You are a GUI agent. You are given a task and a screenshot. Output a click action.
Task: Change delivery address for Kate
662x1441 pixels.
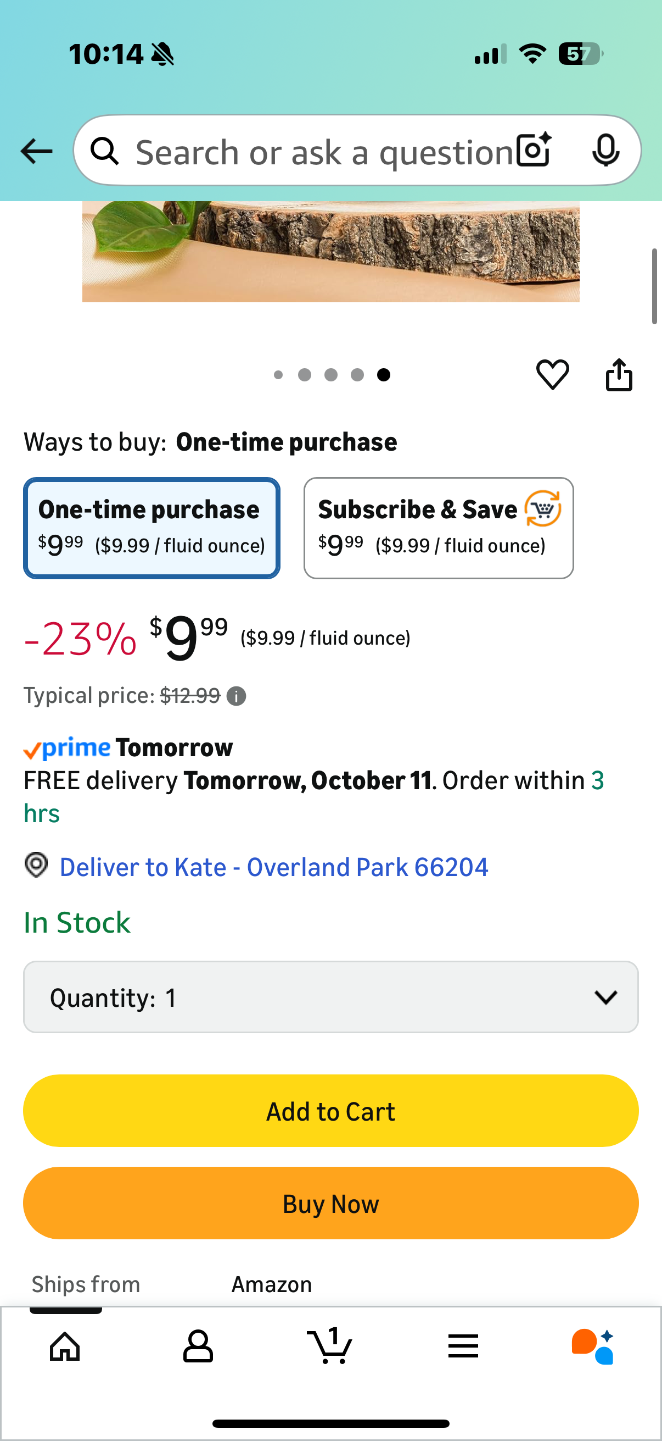274,867
